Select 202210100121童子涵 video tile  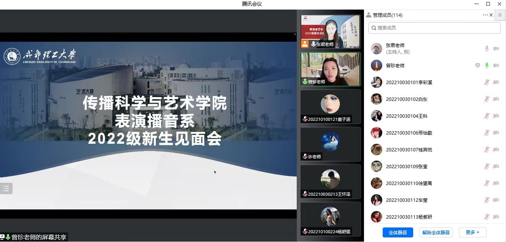(x=330, y=107)
